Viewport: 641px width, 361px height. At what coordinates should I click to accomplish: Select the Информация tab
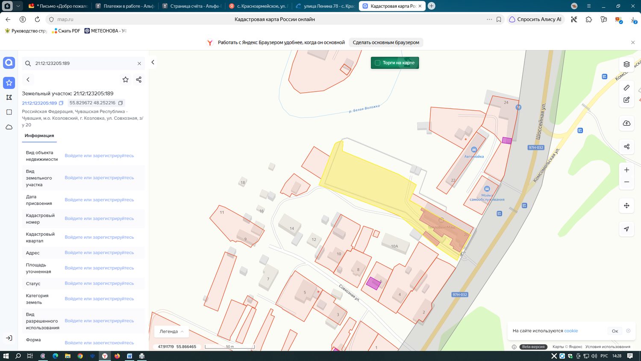tap(39, 136)
